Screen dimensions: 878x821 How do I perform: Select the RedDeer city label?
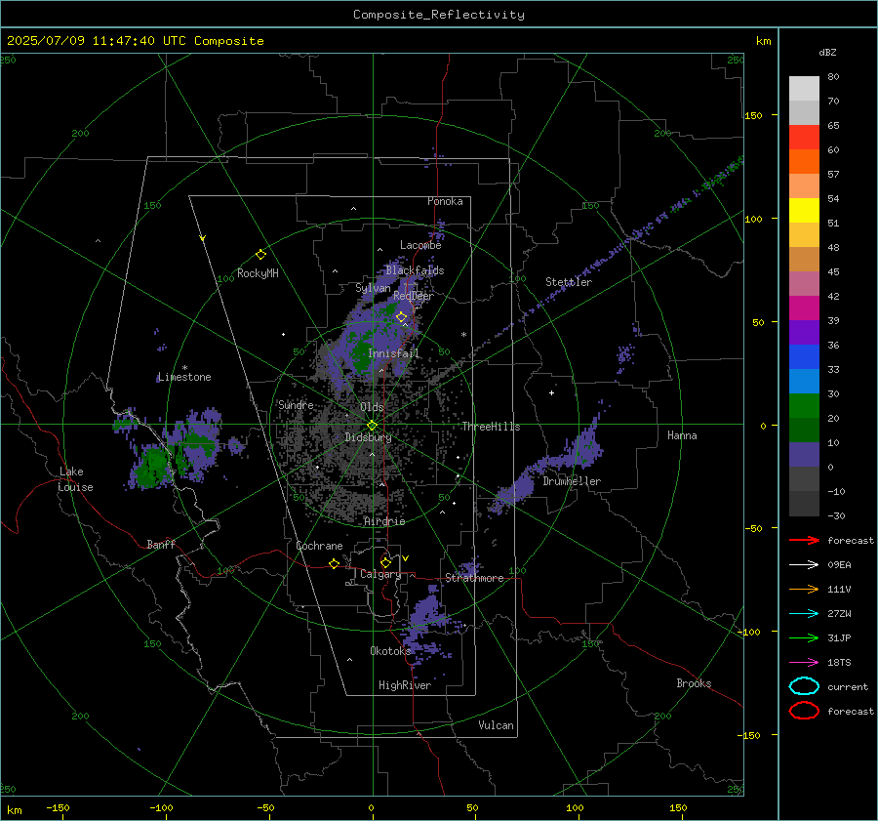pos(414,296)
